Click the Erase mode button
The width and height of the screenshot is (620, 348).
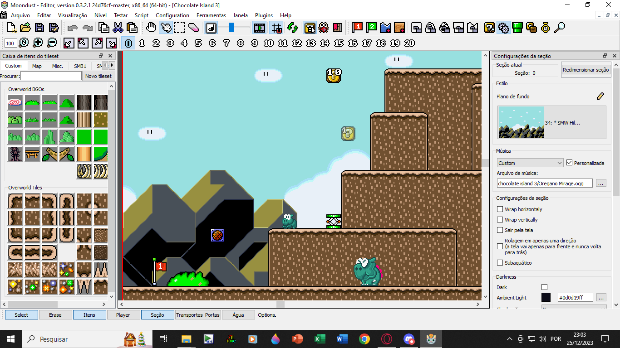55,315
